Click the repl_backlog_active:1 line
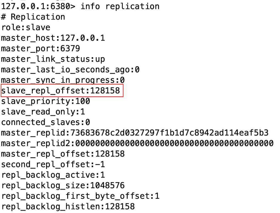The height and width of the screenshot is (213, 280). click(53, 175)
